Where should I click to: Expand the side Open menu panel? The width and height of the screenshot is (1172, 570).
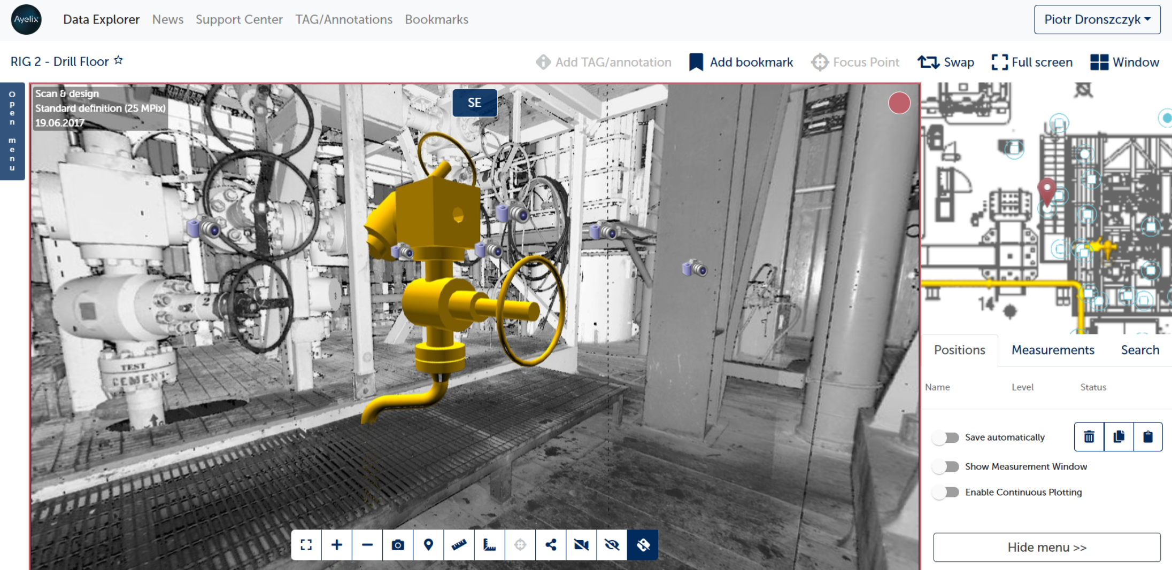point(12,131)
